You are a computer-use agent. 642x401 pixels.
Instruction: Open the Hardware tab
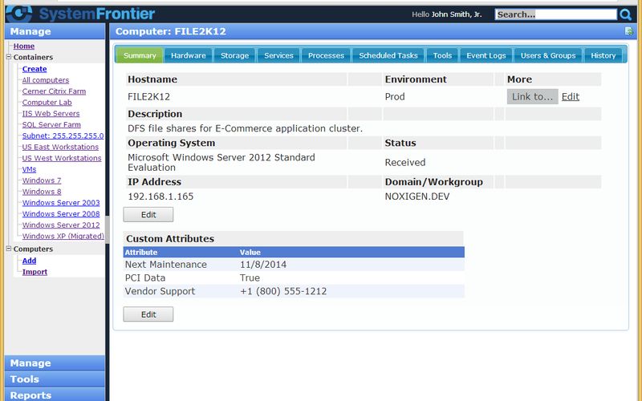click(189, 55)
